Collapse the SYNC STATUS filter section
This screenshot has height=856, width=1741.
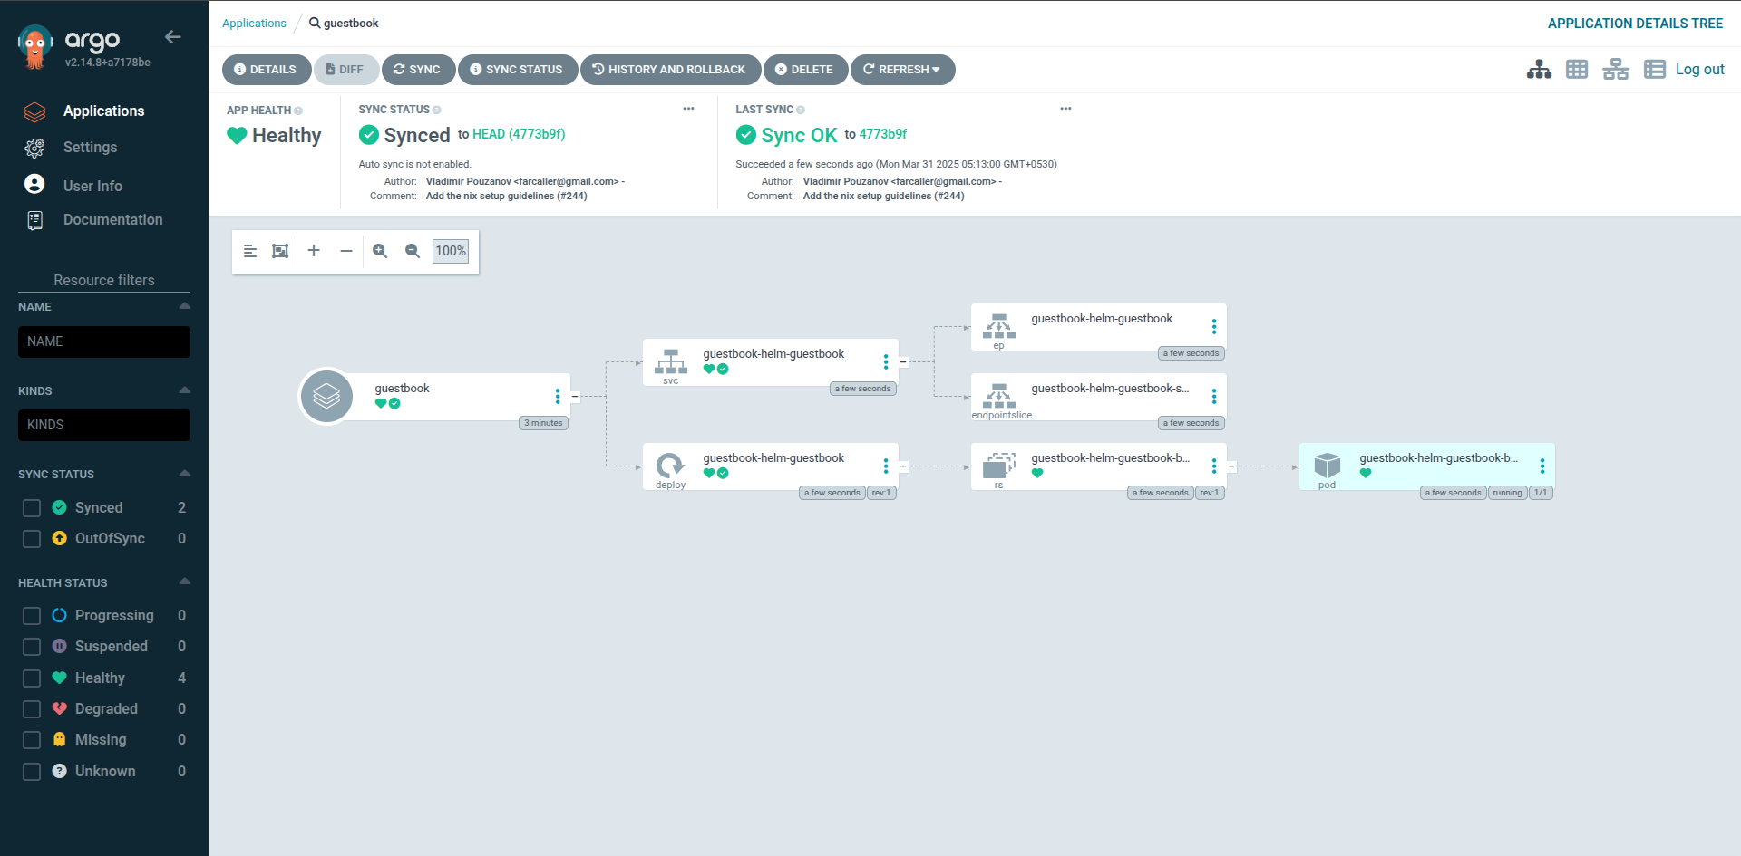pyautogui.click(x=185, y=474)
